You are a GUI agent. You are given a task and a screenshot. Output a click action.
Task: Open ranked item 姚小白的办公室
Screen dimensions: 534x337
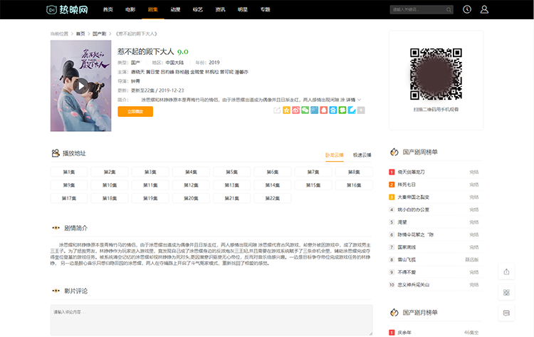coord(414,209)
